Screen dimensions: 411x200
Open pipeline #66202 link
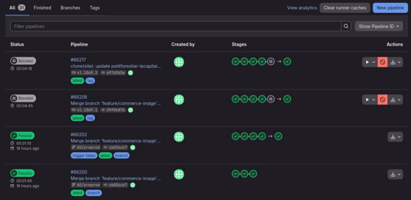pos(79,134)
